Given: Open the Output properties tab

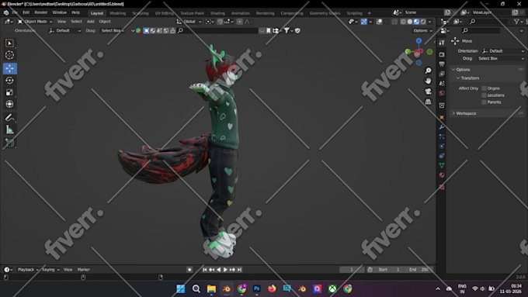Looking at the screenshot, I should tap(442, 64).
